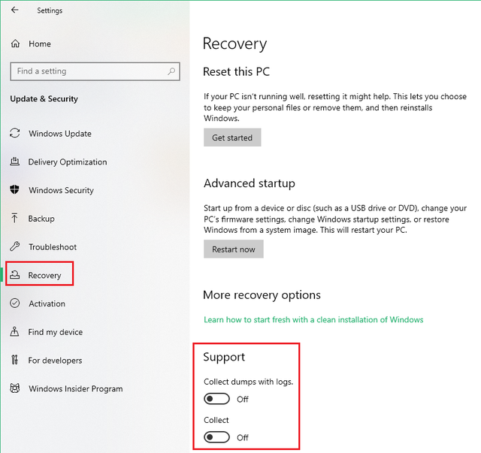
Task: Click the Advanced startup heading
Action: tap(249, 183)
